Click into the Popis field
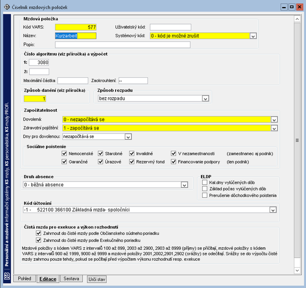This screenshot has width=306, height=288. point(123,45)
